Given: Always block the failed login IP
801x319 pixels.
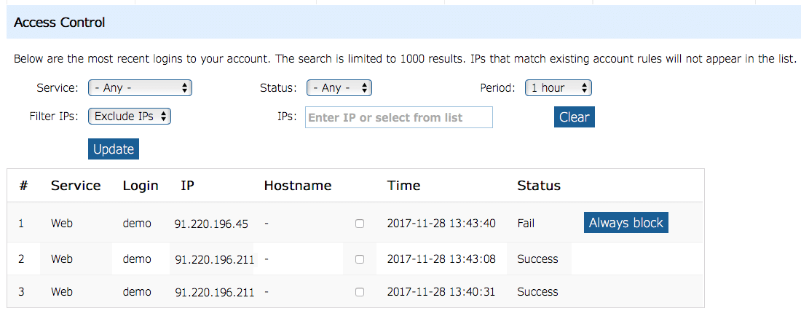Looking at the screenshot, I should 626,223.
